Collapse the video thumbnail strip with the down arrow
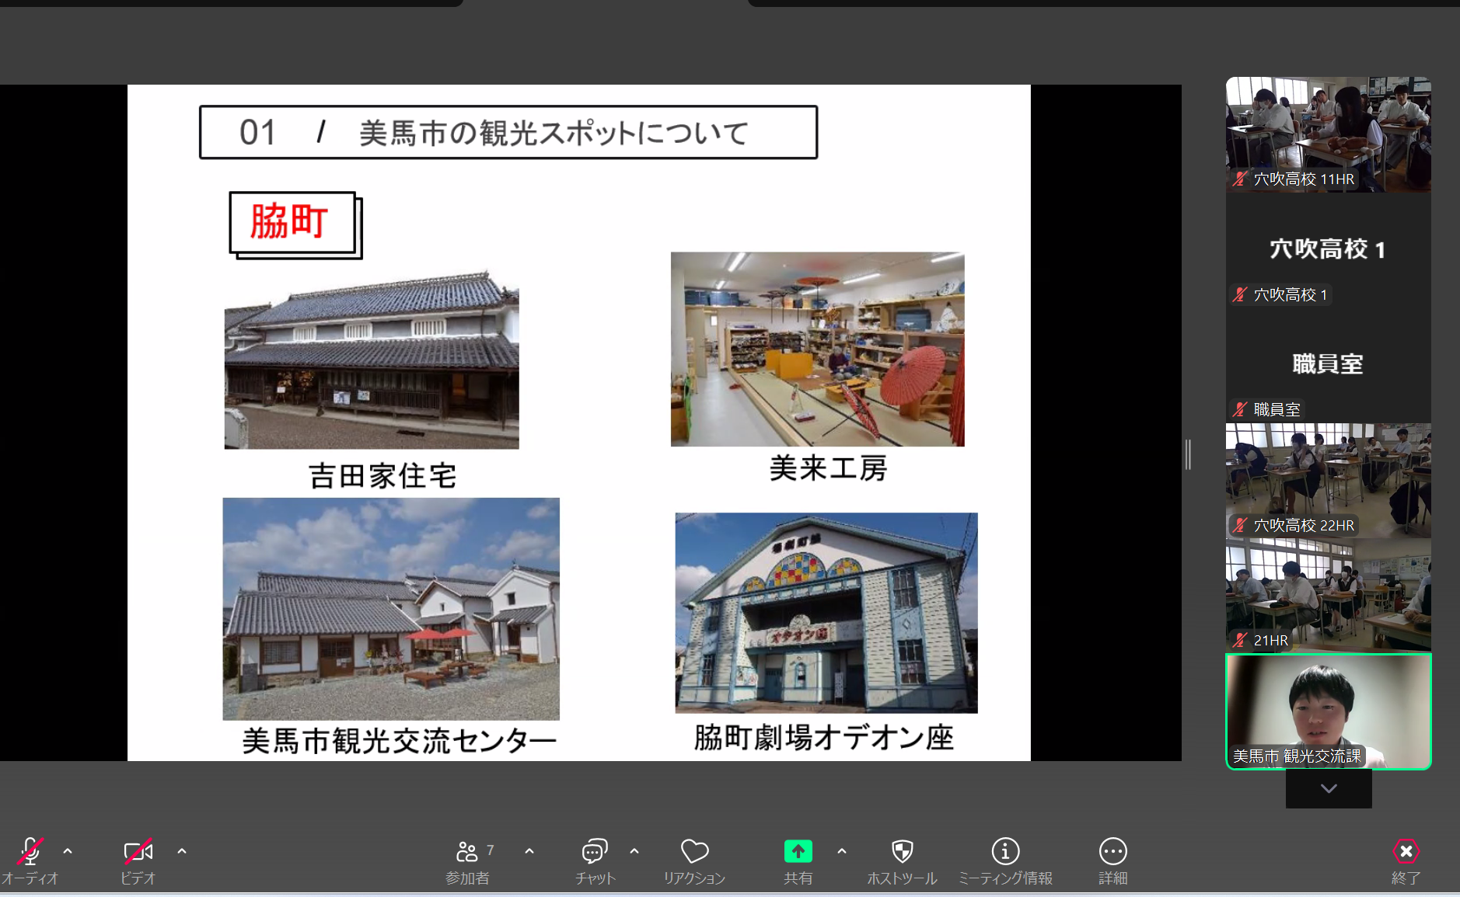Screen dimensions: 1460x897 (1329, 788)
